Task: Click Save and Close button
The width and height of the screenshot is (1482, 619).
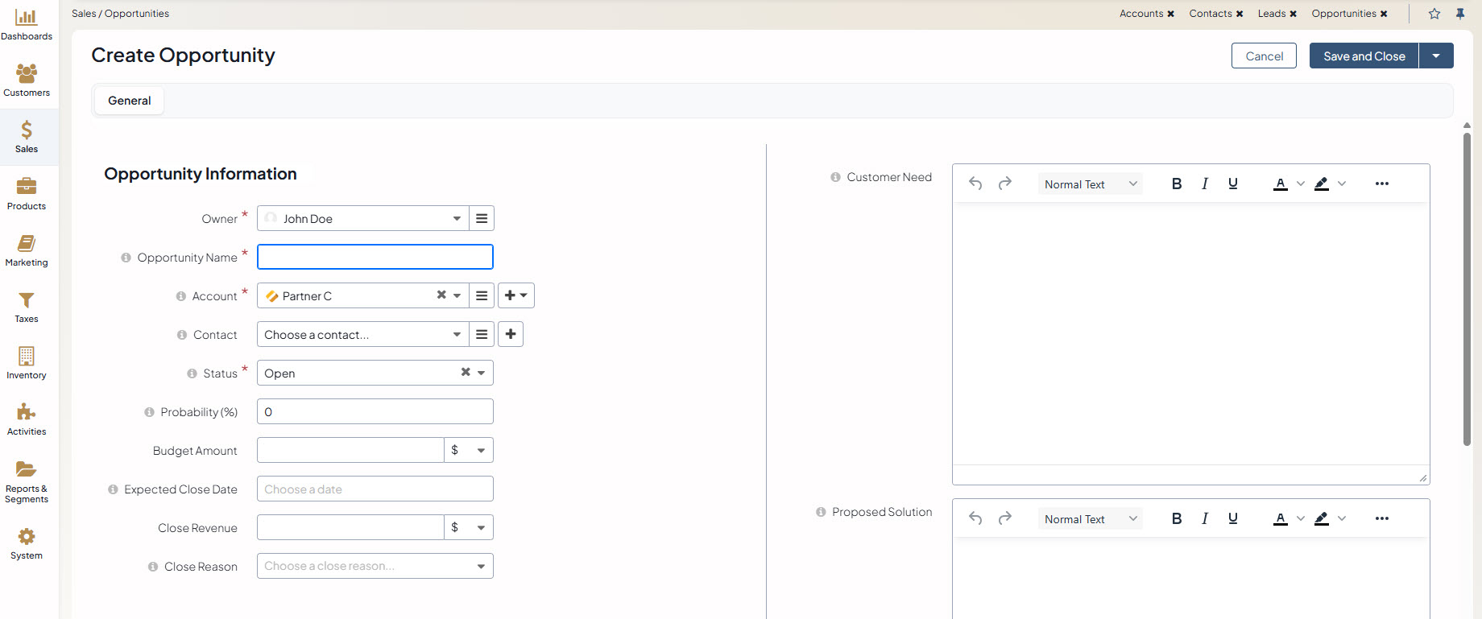Action: 1364,56
